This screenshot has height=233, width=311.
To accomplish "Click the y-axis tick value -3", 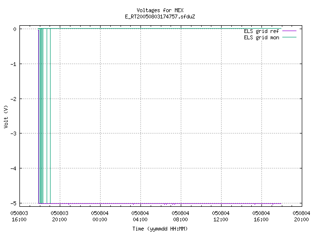I will (x=14, y=133).
